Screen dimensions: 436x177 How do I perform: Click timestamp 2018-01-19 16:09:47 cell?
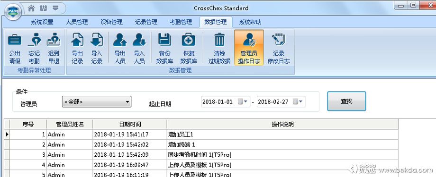coord(130,165)
